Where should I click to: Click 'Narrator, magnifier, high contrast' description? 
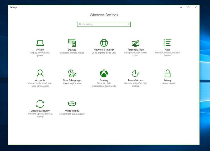(x=136, y=84)
